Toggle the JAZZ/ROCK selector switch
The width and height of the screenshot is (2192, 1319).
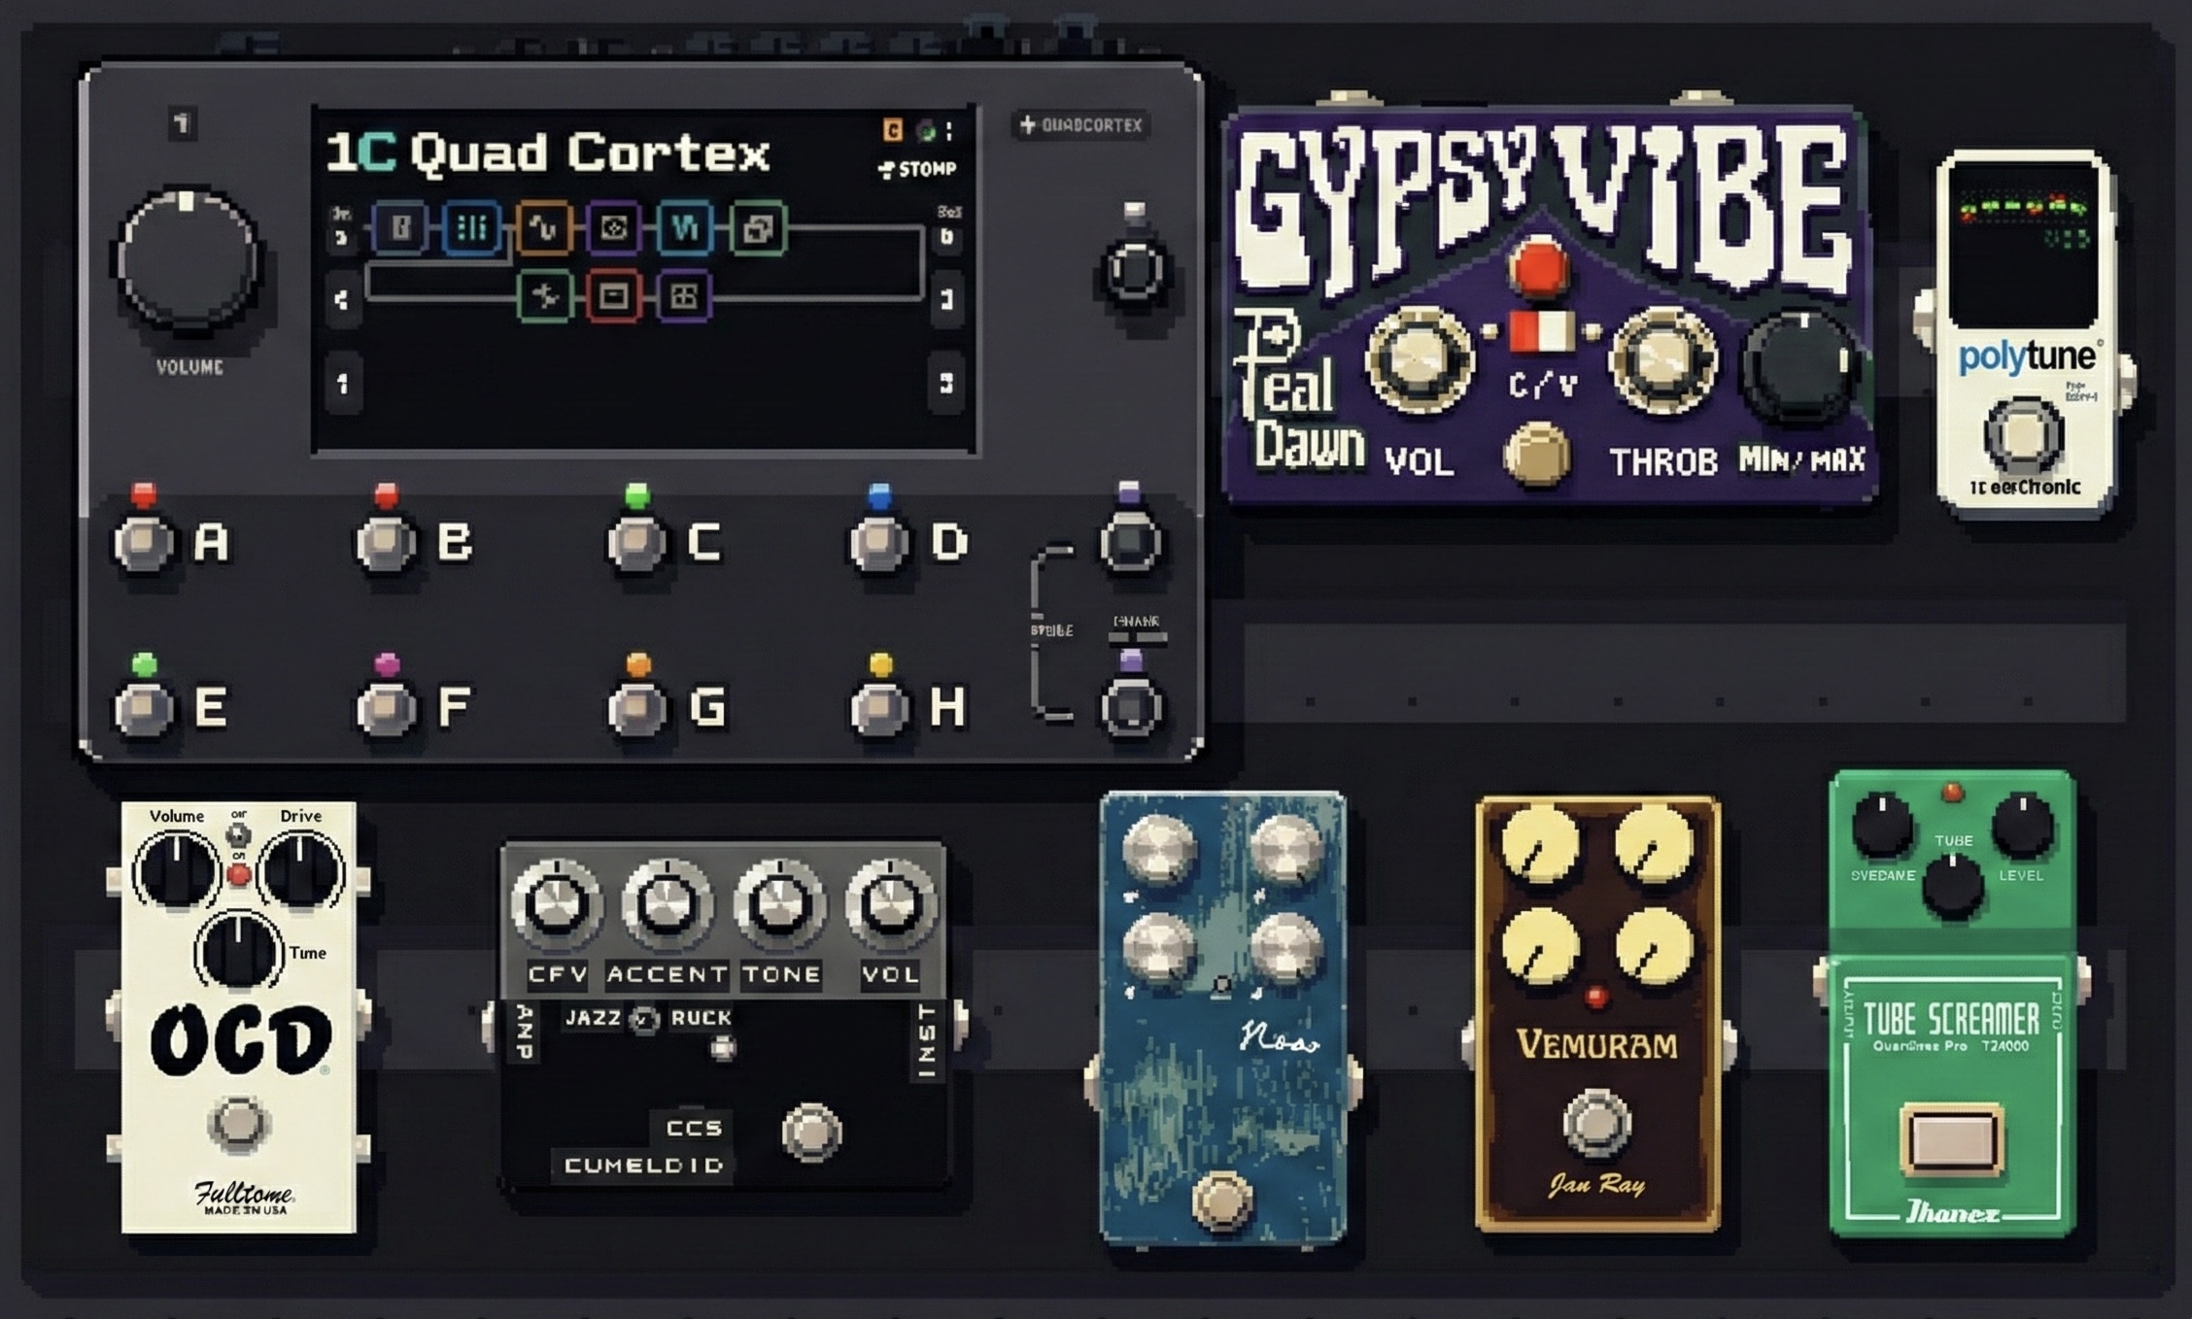[x=644, y=1019]
